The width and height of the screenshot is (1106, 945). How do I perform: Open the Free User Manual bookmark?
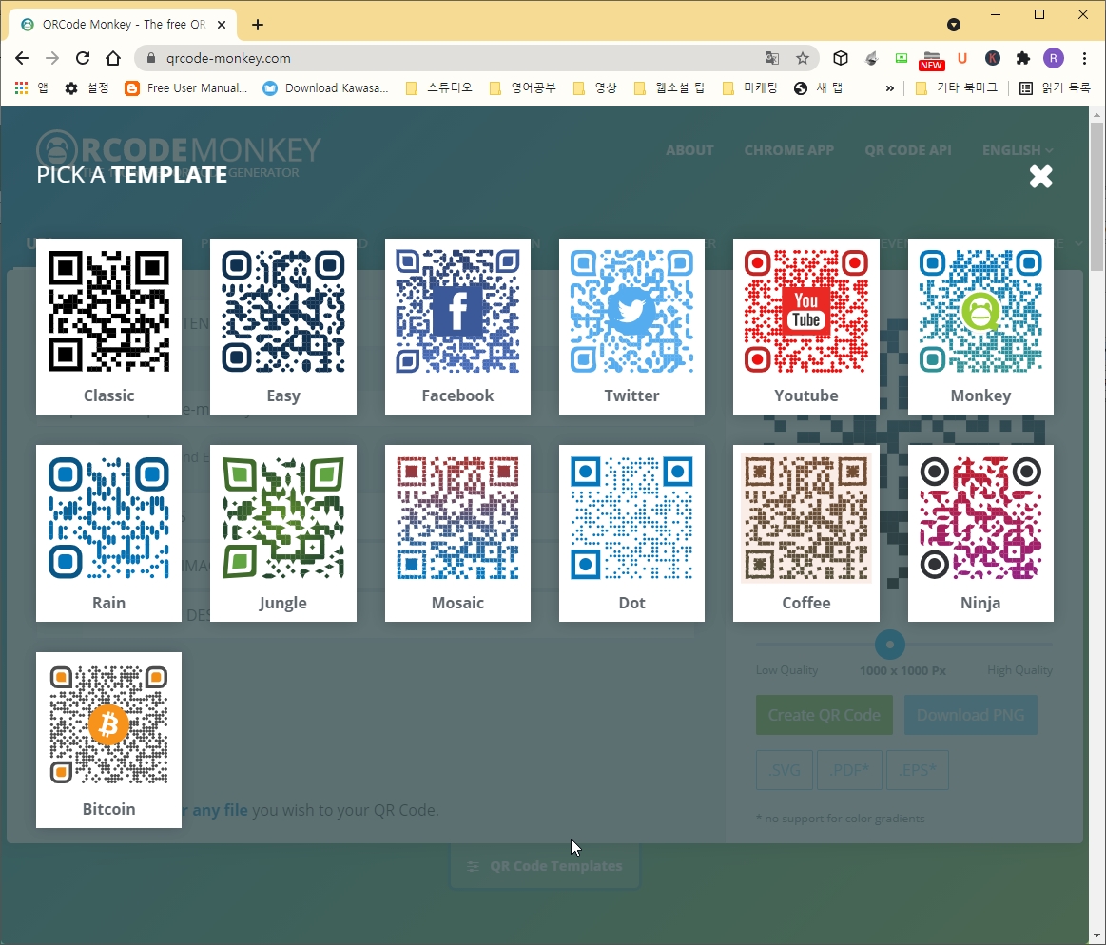click(x=186, y=88)
